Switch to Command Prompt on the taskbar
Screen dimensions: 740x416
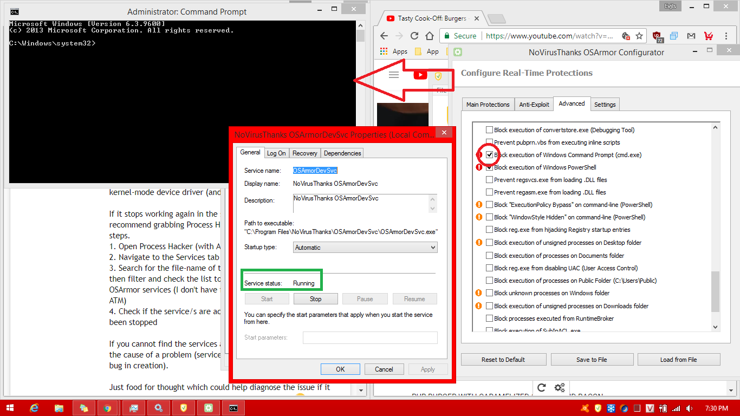coord(233,408)
